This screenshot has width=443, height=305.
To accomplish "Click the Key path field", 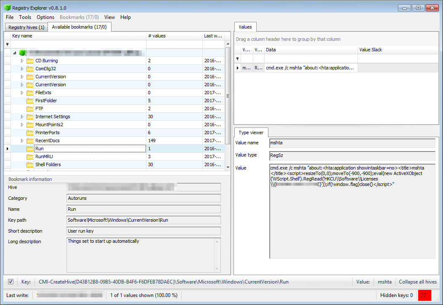I will pyautogui.click(x=143, y=220).
